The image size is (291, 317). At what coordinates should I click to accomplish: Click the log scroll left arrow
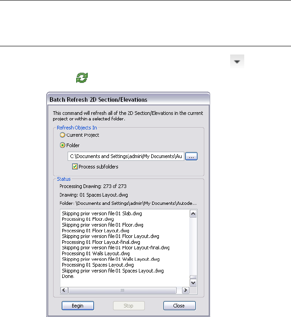[64, 290]
